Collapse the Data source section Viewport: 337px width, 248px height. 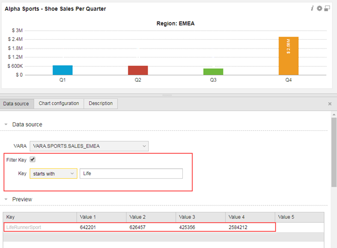(x=6, y=125)
